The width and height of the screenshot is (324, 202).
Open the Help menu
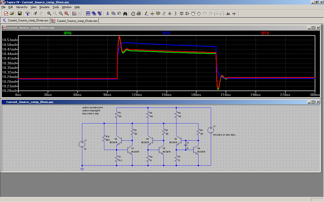coord(77,7)
